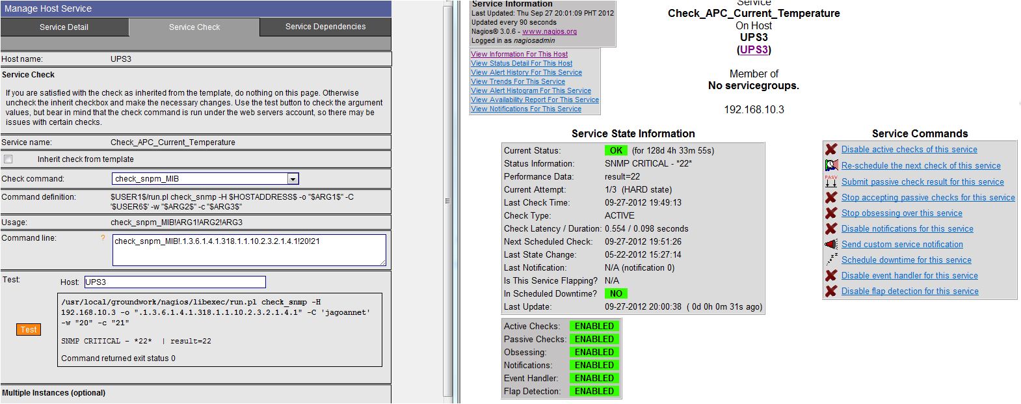Screen dimensions: 1021x404
Task: Click the megaphone custom notification icon
Action: coord(831,245)
